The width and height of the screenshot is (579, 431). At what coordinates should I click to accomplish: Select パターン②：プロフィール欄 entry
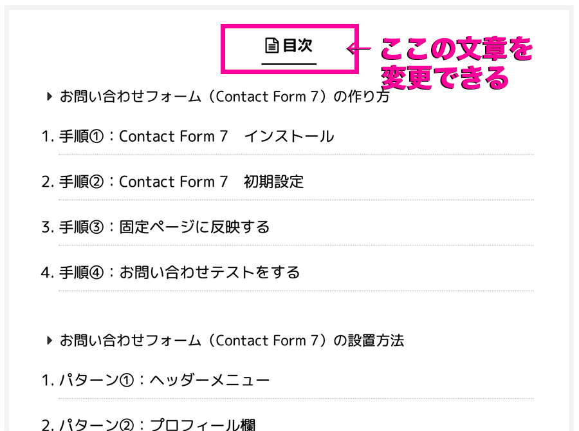click(x=158, y=425)
